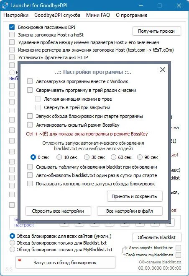The image size is (189, 276).
Task: Click the curved arrow icon beside Авто-апдейт
Action: (125, 249)
